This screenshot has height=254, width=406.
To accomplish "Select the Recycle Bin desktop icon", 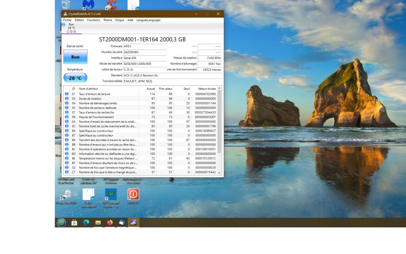I will (x=66, y=4).
